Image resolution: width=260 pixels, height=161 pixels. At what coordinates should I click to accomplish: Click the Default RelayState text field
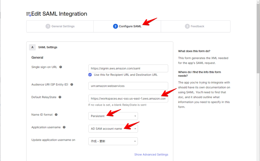click(x=128, y=98)
